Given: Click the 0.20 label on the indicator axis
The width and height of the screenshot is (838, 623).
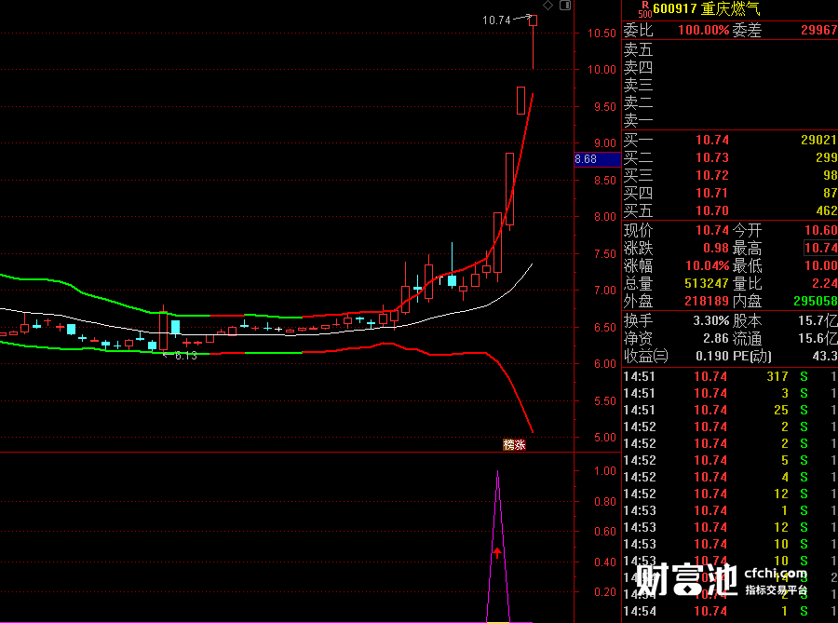Looking at the screenshot, I should (x=605, y=592).
